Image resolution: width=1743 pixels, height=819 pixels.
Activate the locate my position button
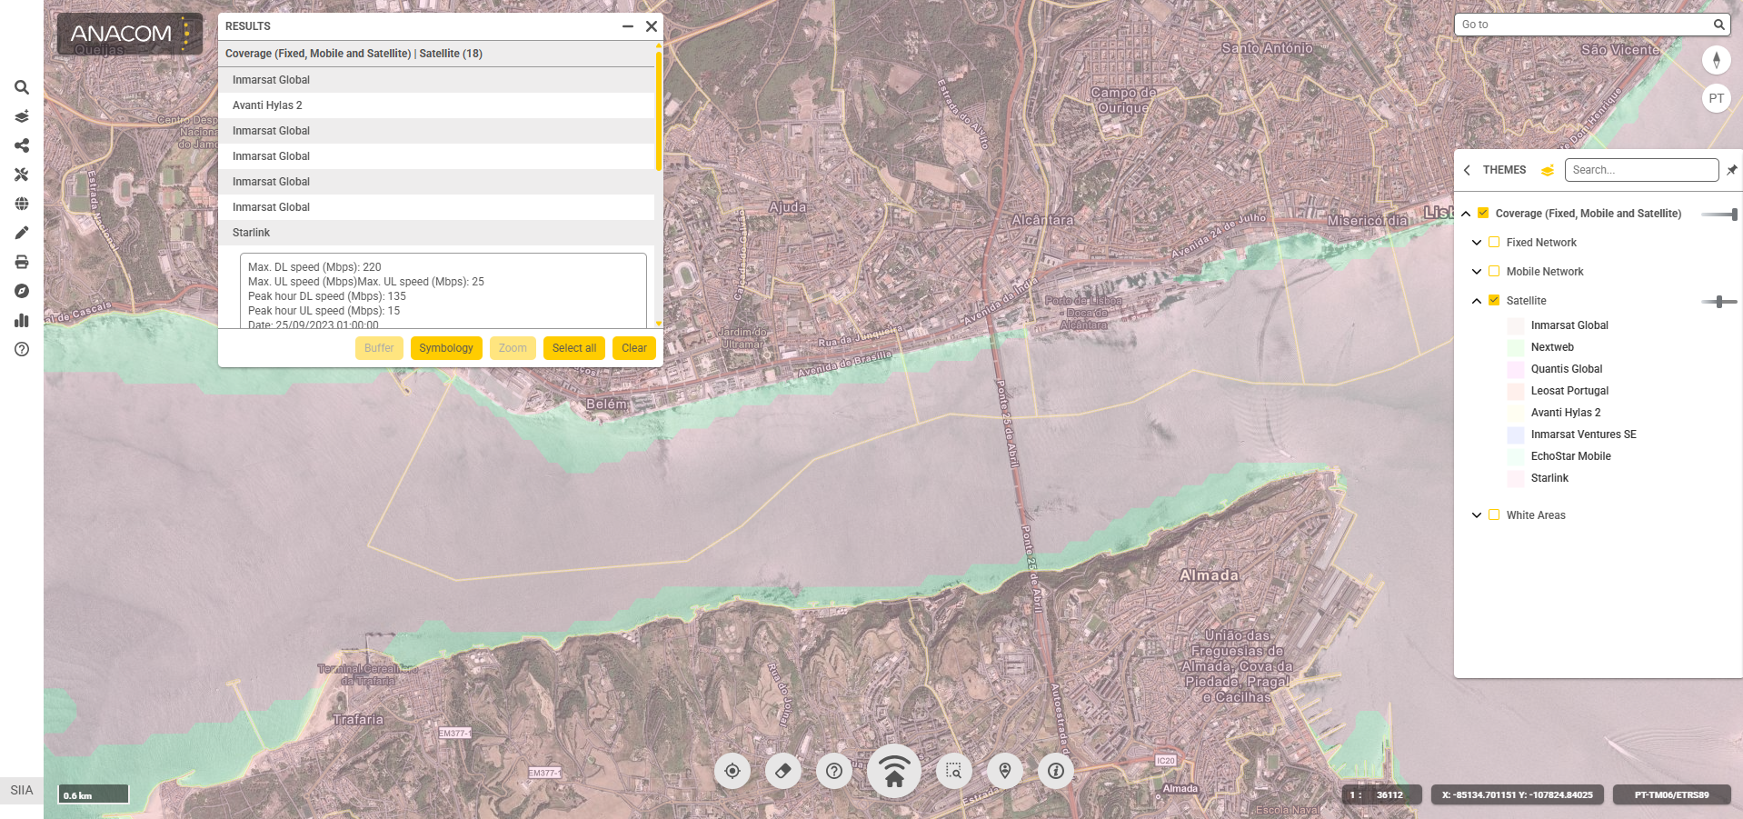point(732,771)
